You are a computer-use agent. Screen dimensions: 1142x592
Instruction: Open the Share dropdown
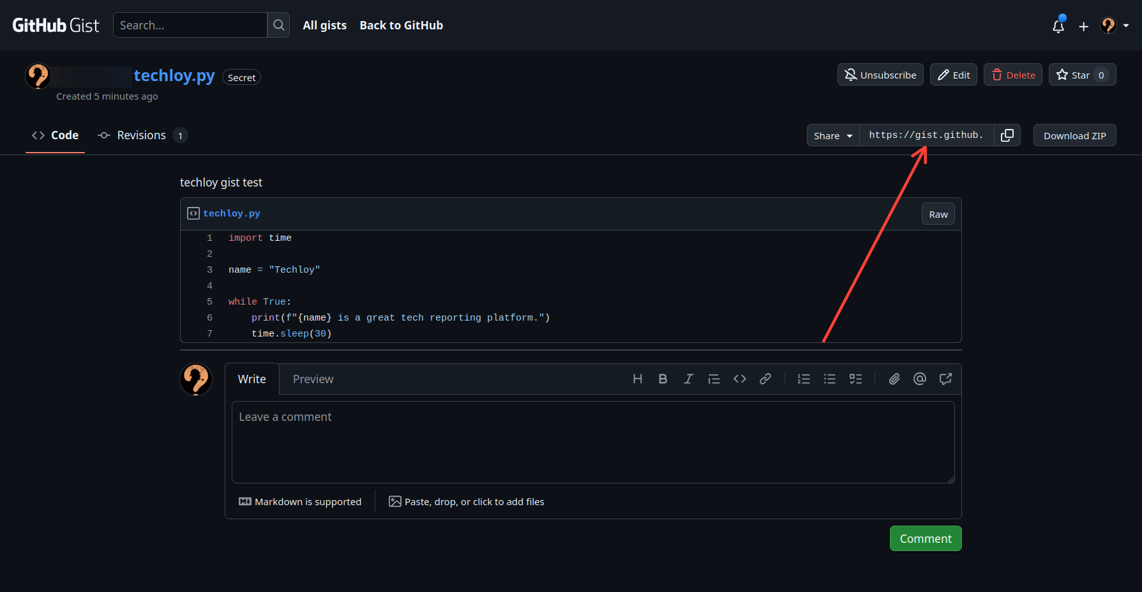click(x=832, y=135)
